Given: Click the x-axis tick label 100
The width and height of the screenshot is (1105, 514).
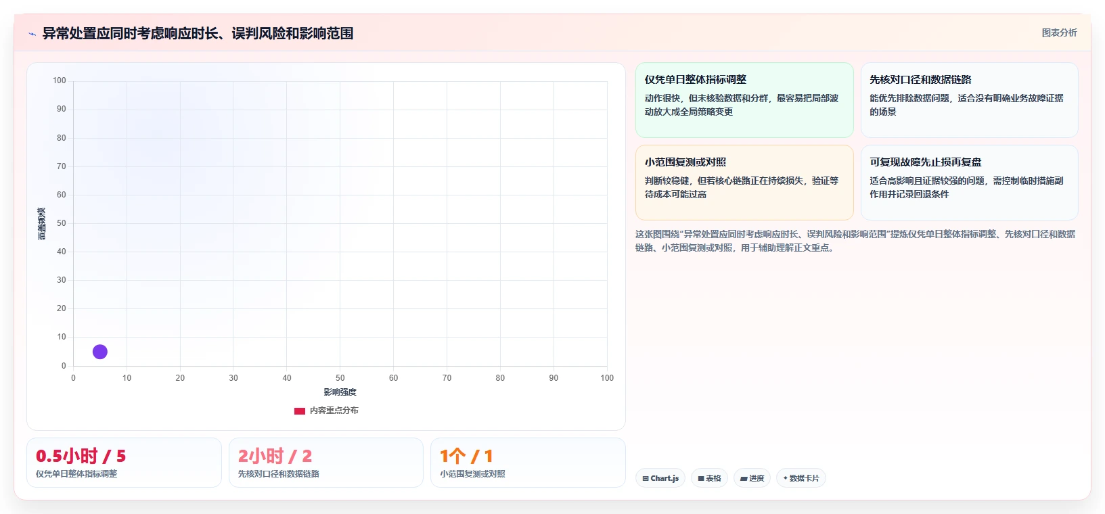Looking at the screenshot, I should (x=607, y=378).
